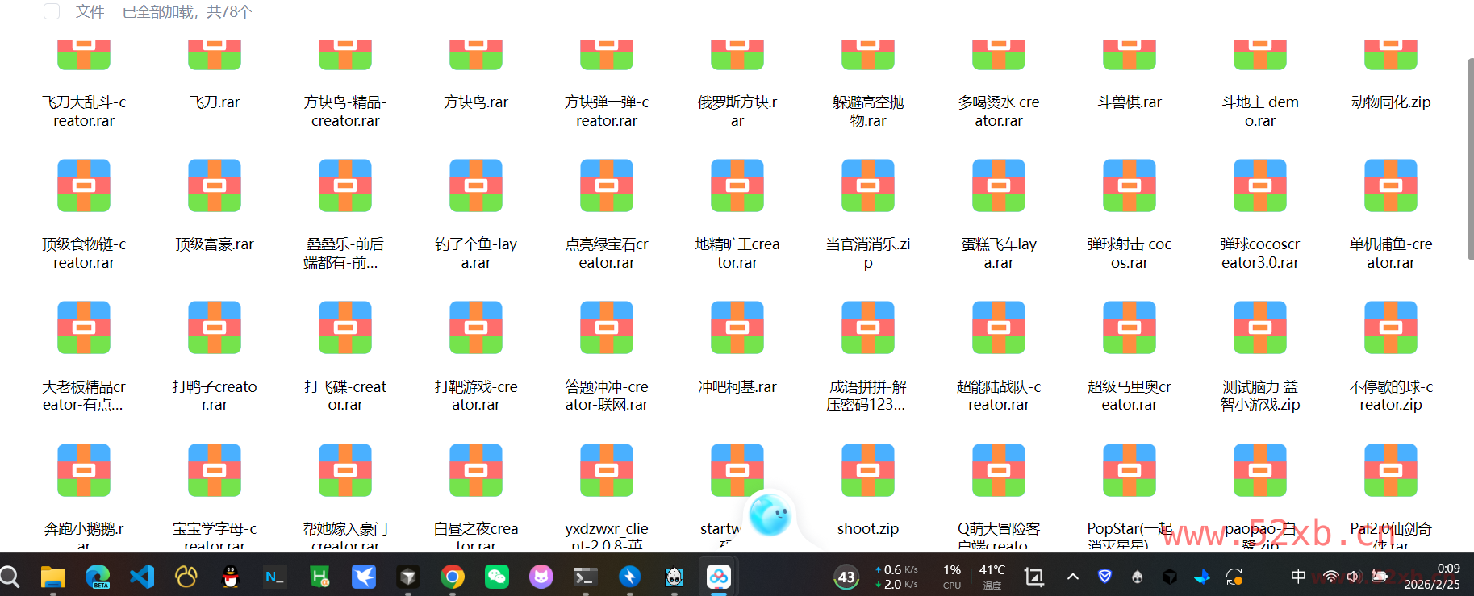
Task: Click the file list vertical scrollbar
Action: pyautogui.click(x=1470, y=160)
